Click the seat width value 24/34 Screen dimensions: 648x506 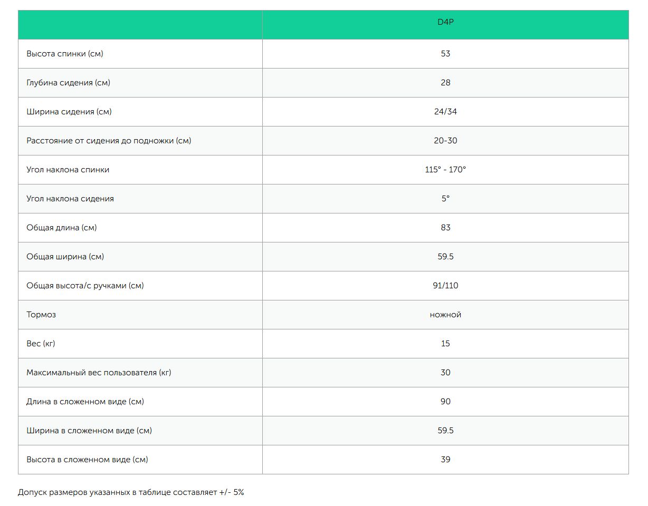point(445,112)
